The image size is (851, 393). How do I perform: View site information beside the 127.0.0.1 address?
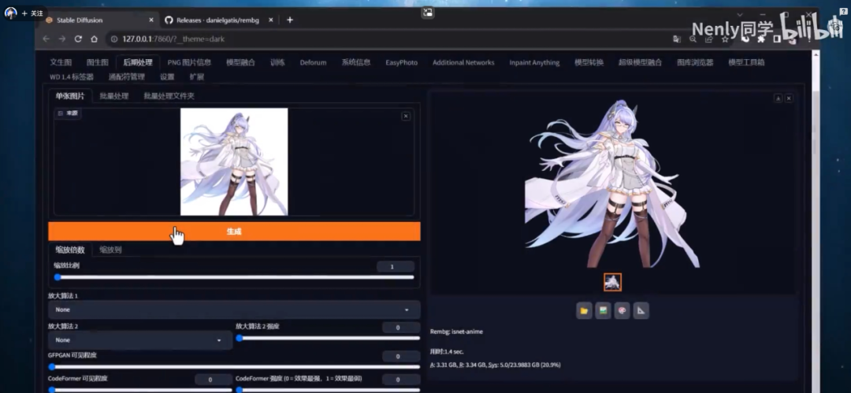coord(114,39)
